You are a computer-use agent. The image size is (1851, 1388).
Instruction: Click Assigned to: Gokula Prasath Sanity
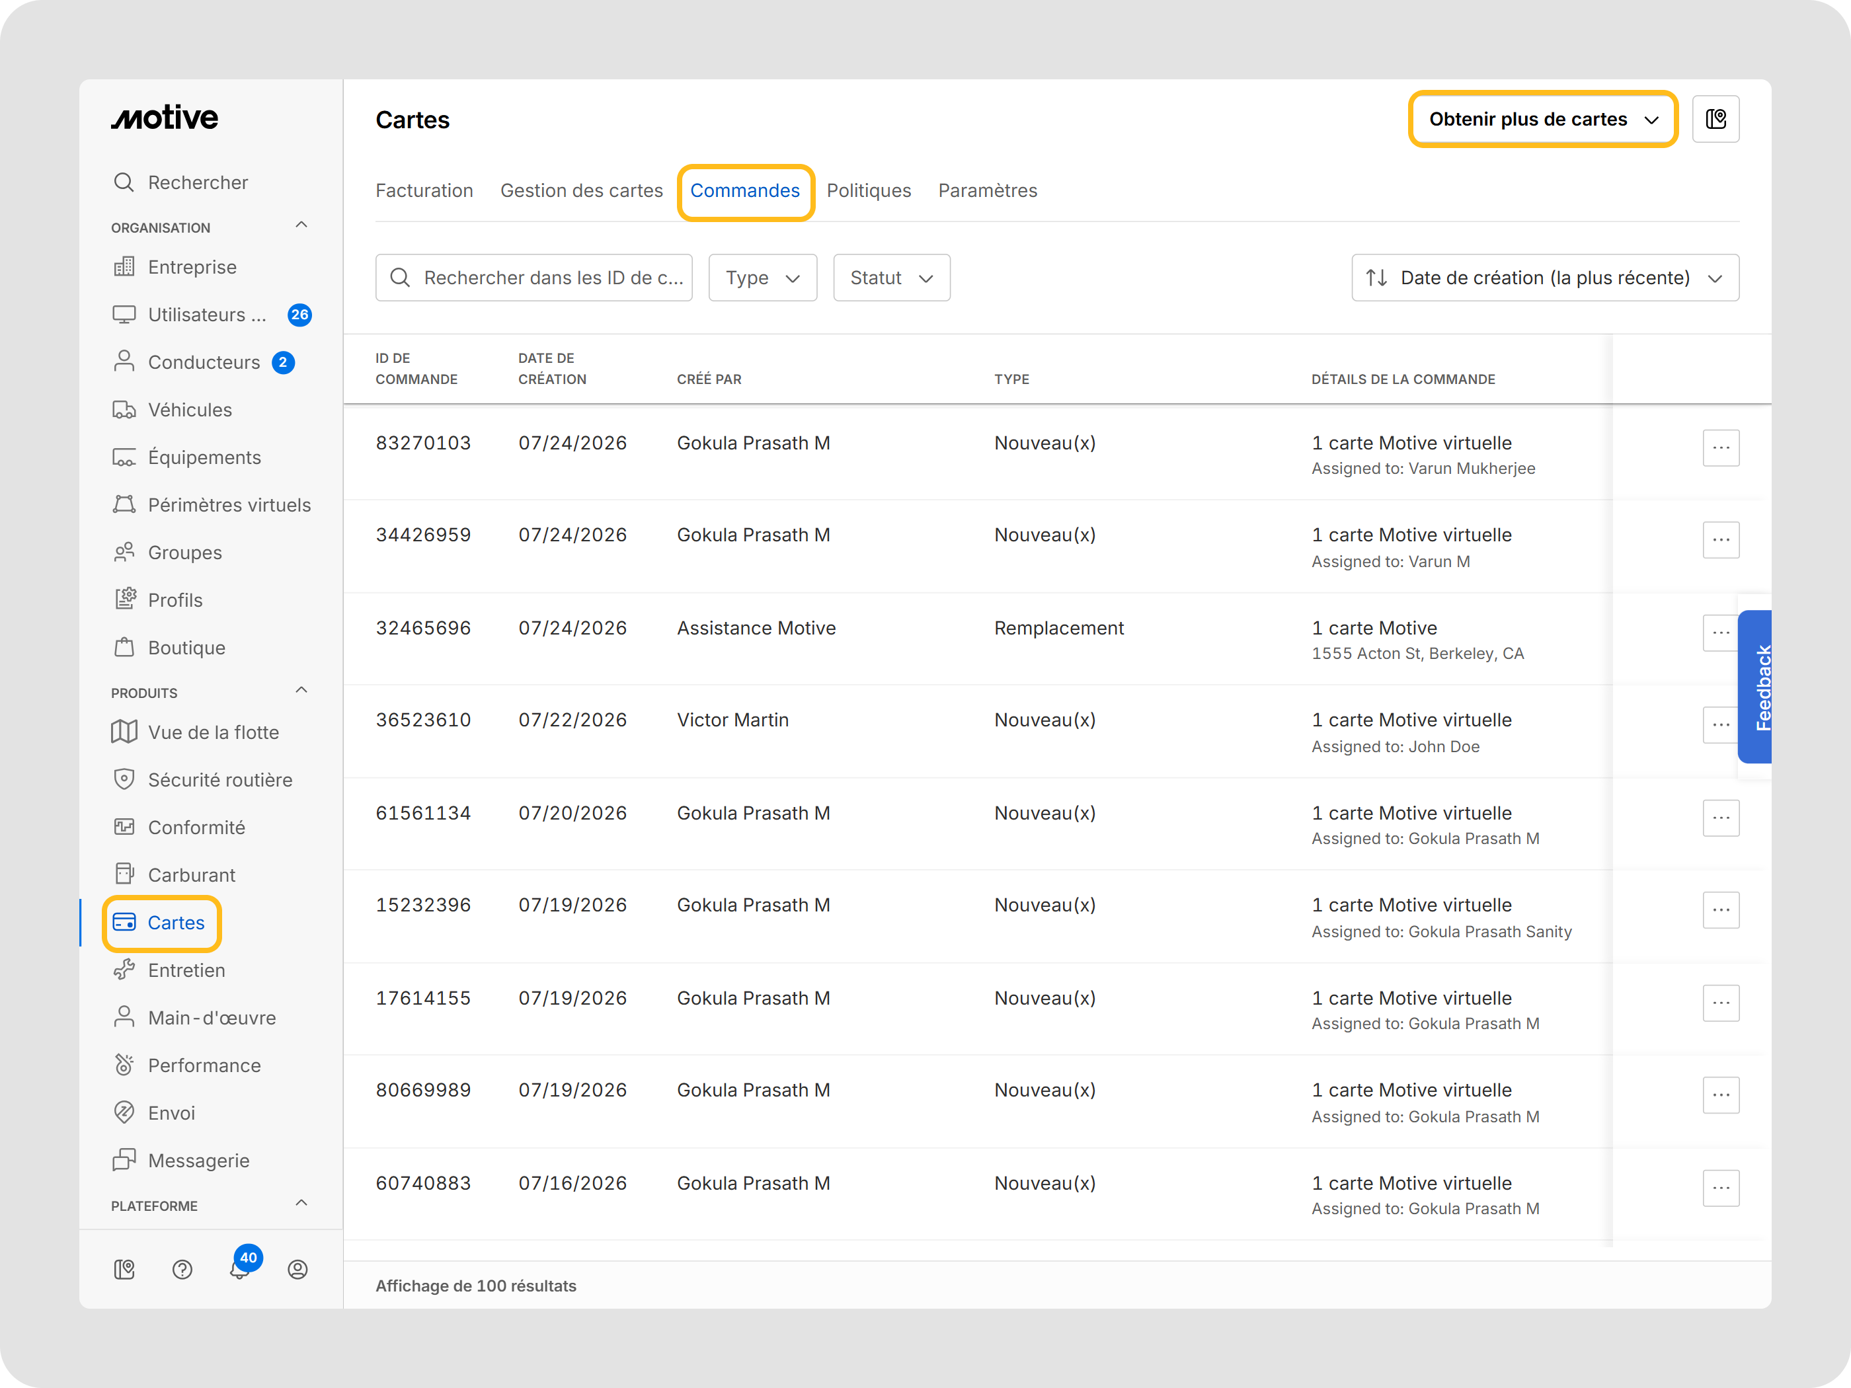[x=1442, y=932]
